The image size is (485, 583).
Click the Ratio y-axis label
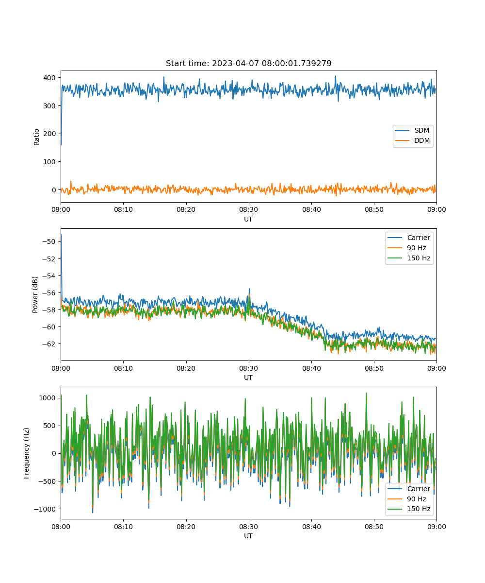[36, 137]
